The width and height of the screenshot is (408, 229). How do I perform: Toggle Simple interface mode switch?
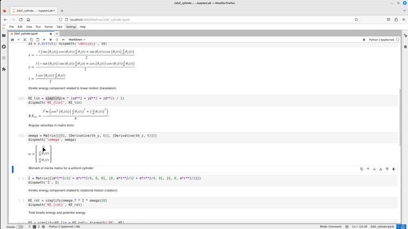pos(20,226)
